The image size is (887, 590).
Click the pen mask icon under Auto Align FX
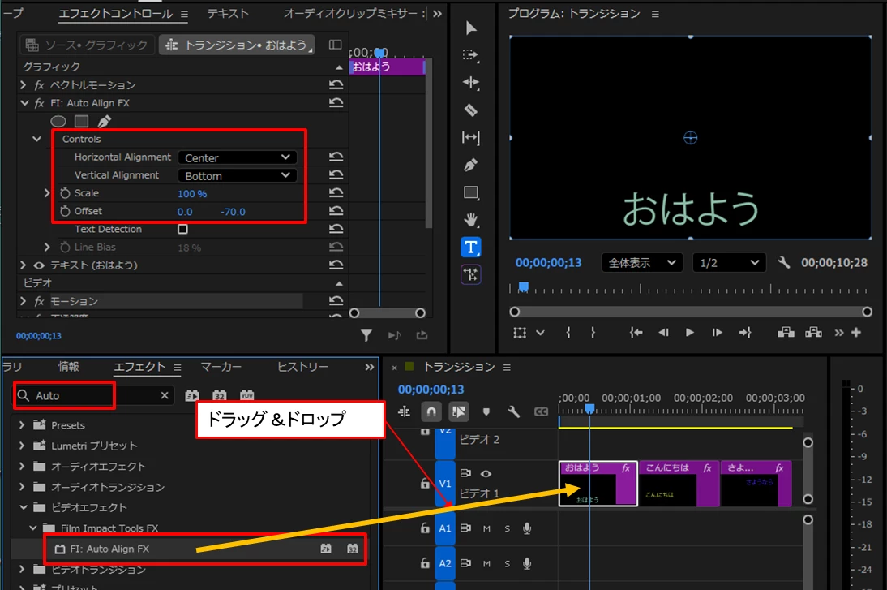point(104,121)
